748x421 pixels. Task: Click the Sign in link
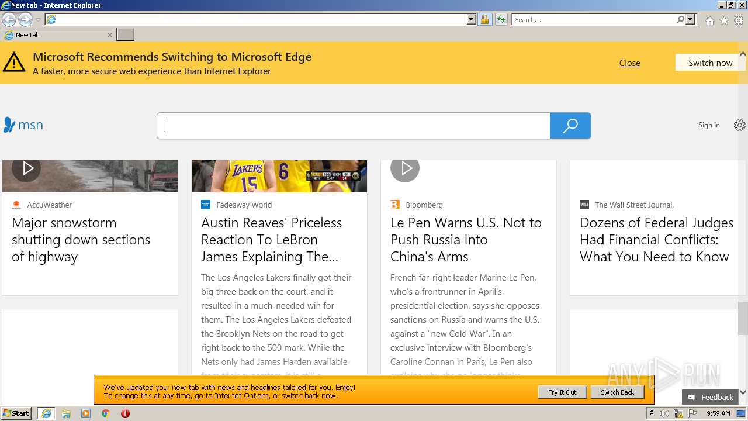click(709, 125)
